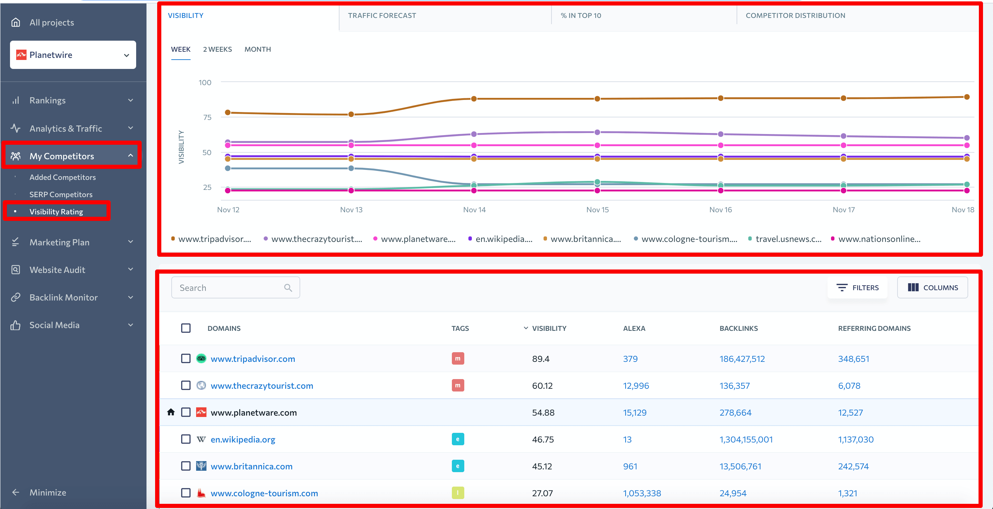Click the Marketing Plan checklist icon

click(16, 242)
